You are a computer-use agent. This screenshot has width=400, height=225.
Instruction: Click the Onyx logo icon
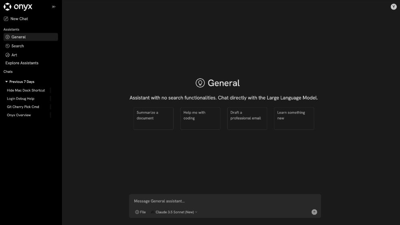tap(7, 6)
